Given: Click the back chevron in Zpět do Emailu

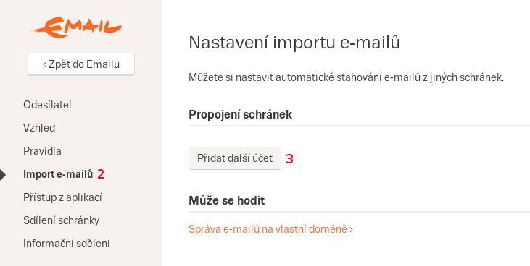Looking at the screenshot, I should click(45, 64).
